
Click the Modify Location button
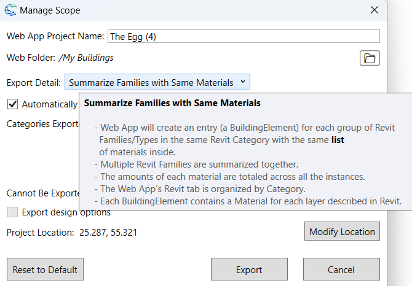coord(342,232)
